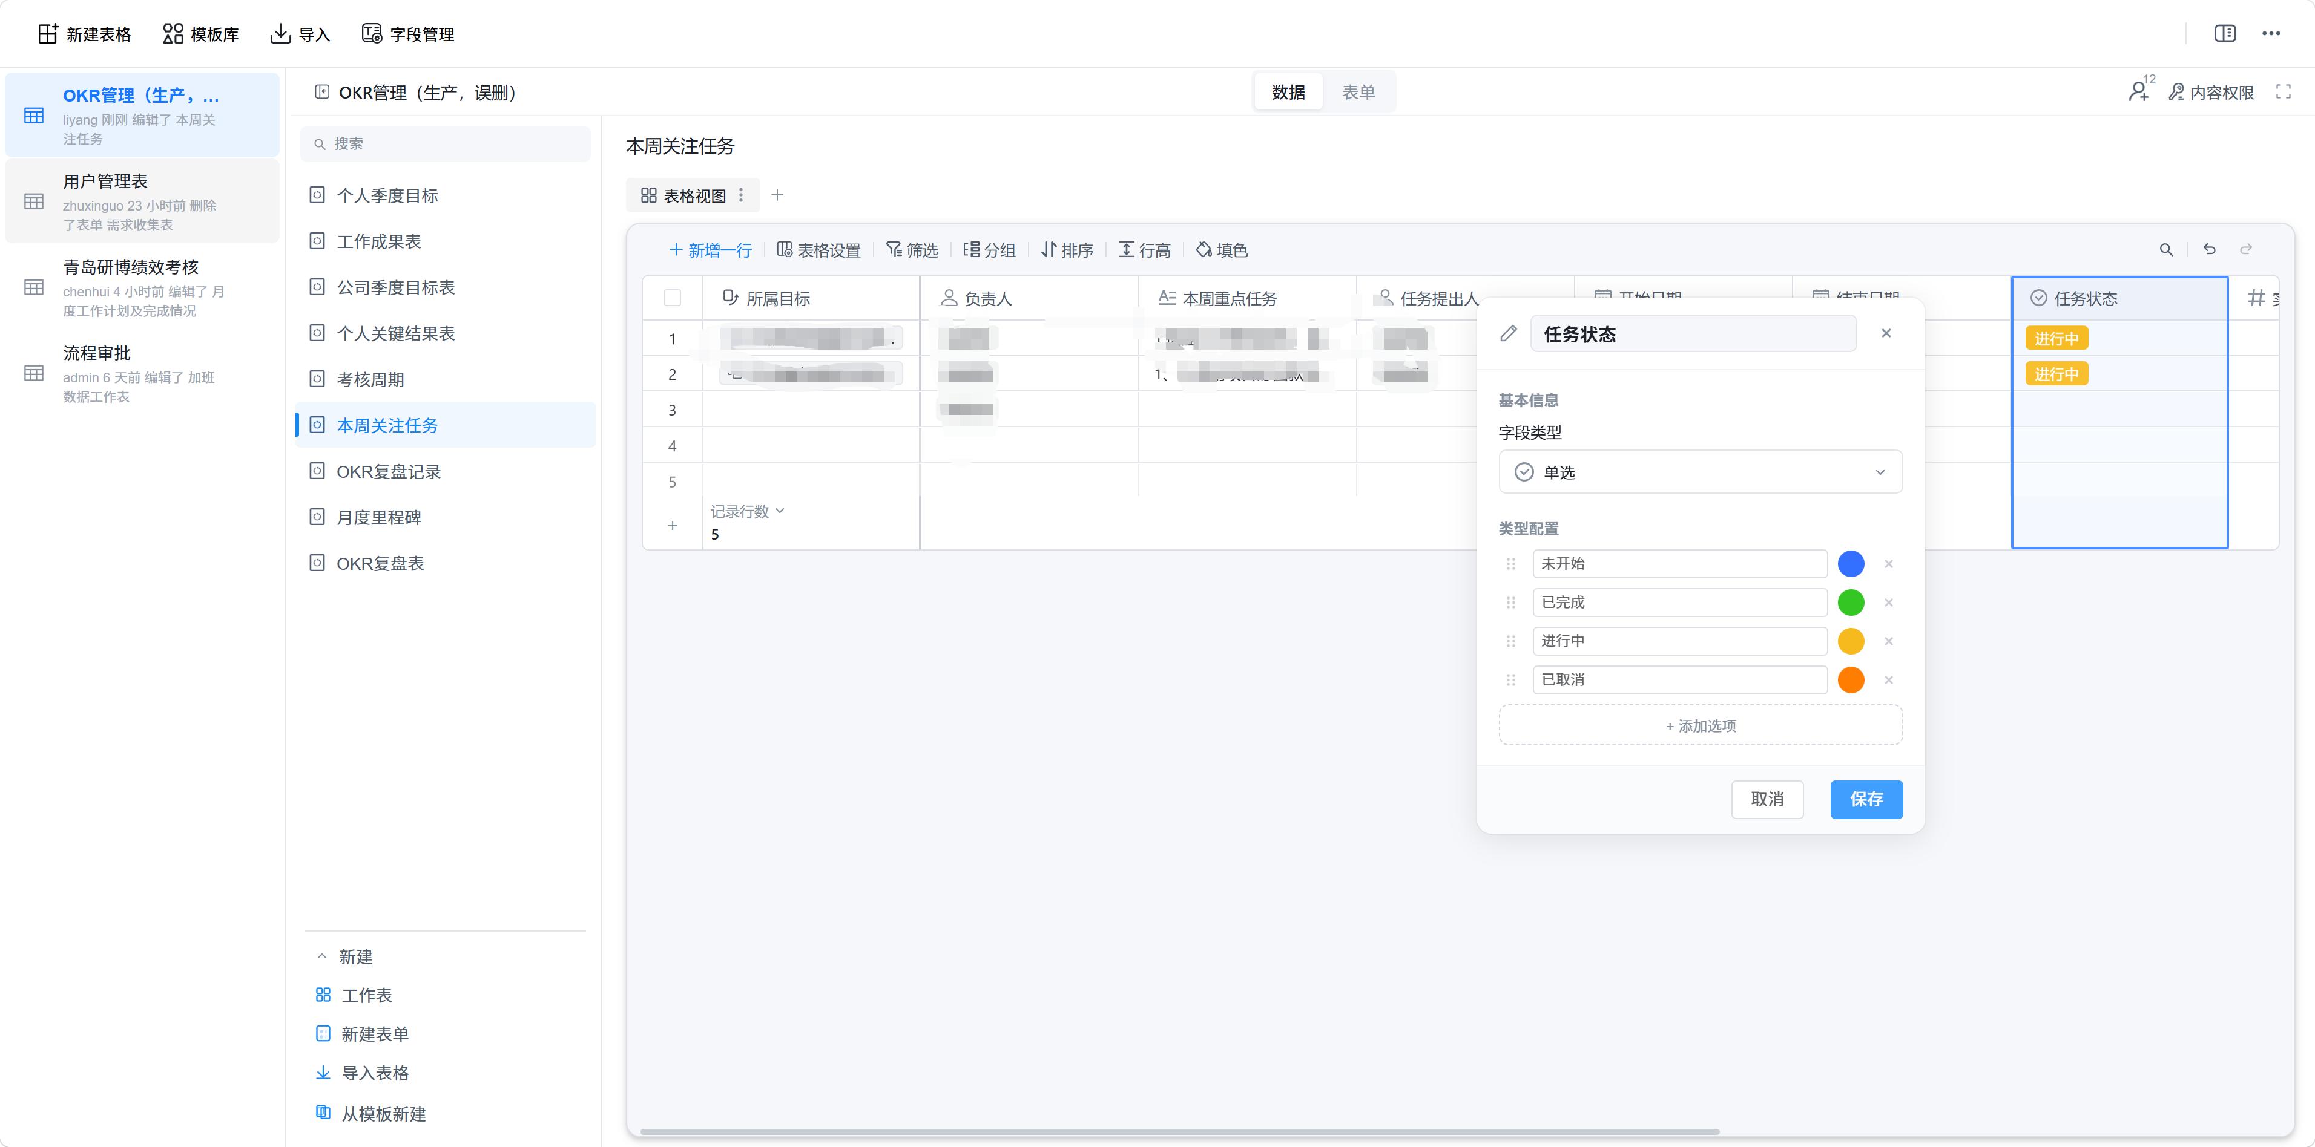Image resolution: width=2315 pixels, height=1147 pixels.
Task: Create new 工作表 worksheet
Action: pyautogui.click(x=354, y=995)
